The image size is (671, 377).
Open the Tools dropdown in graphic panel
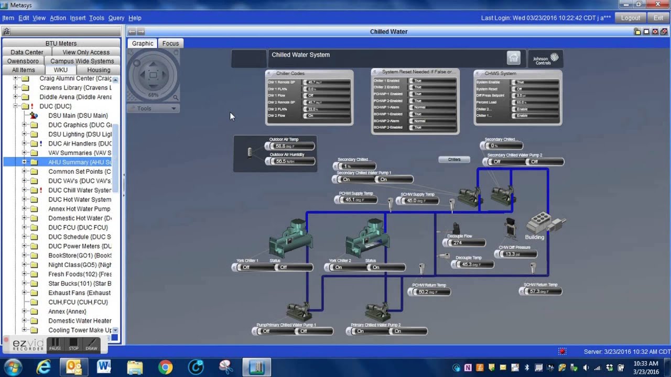tap(154, 108)
